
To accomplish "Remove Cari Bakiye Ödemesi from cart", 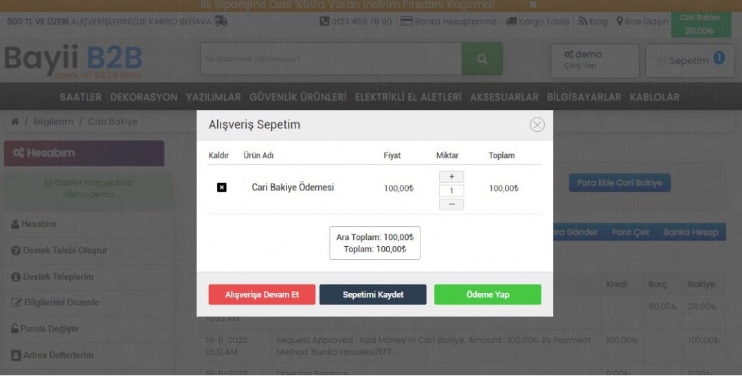I will pos(221,188).
